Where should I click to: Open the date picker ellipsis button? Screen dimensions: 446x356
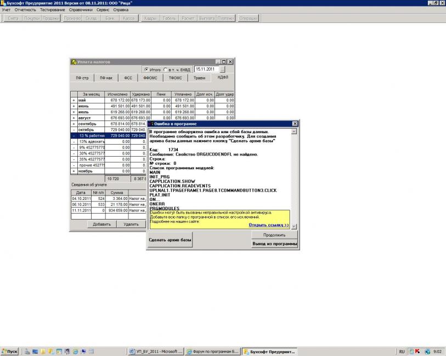(x=230, y=70)
